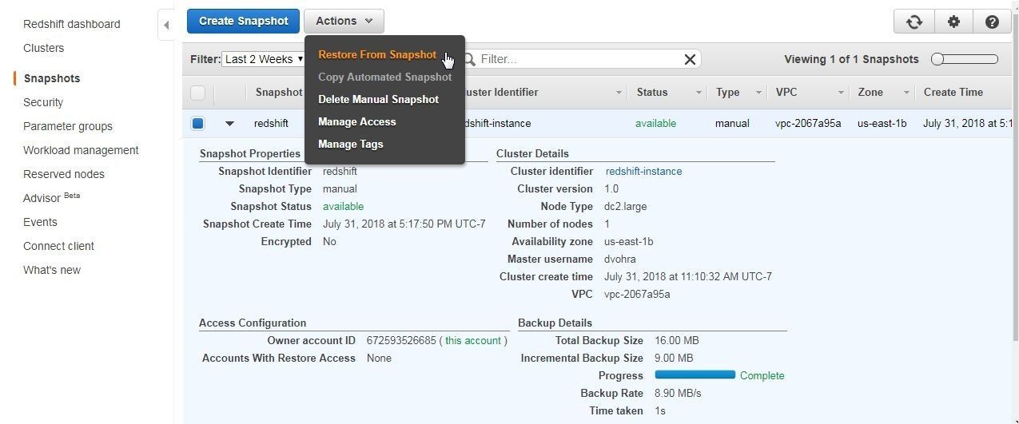Open the help question mark icon
Viewport: 1019px width, 424px height.
[992, 22]
